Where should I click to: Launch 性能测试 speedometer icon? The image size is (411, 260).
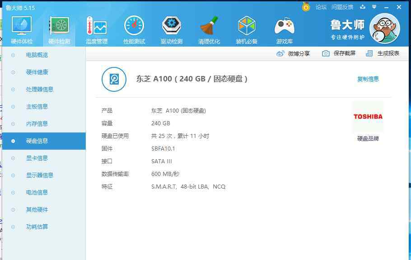134,25
